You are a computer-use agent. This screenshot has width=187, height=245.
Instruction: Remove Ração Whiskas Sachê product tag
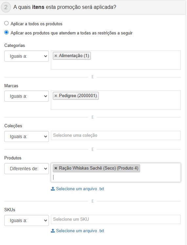coord(56,168)
